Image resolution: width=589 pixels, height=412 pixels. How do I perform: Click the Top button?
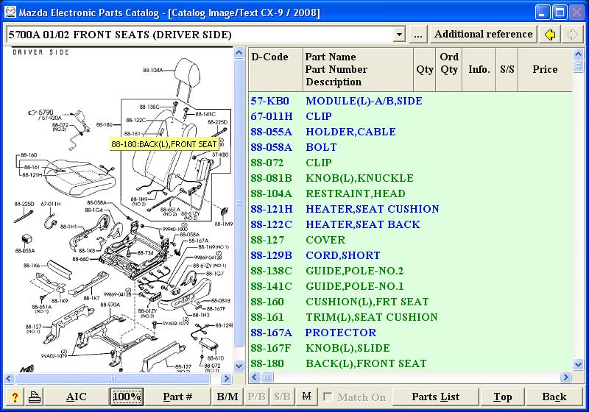tap(503, 397)
